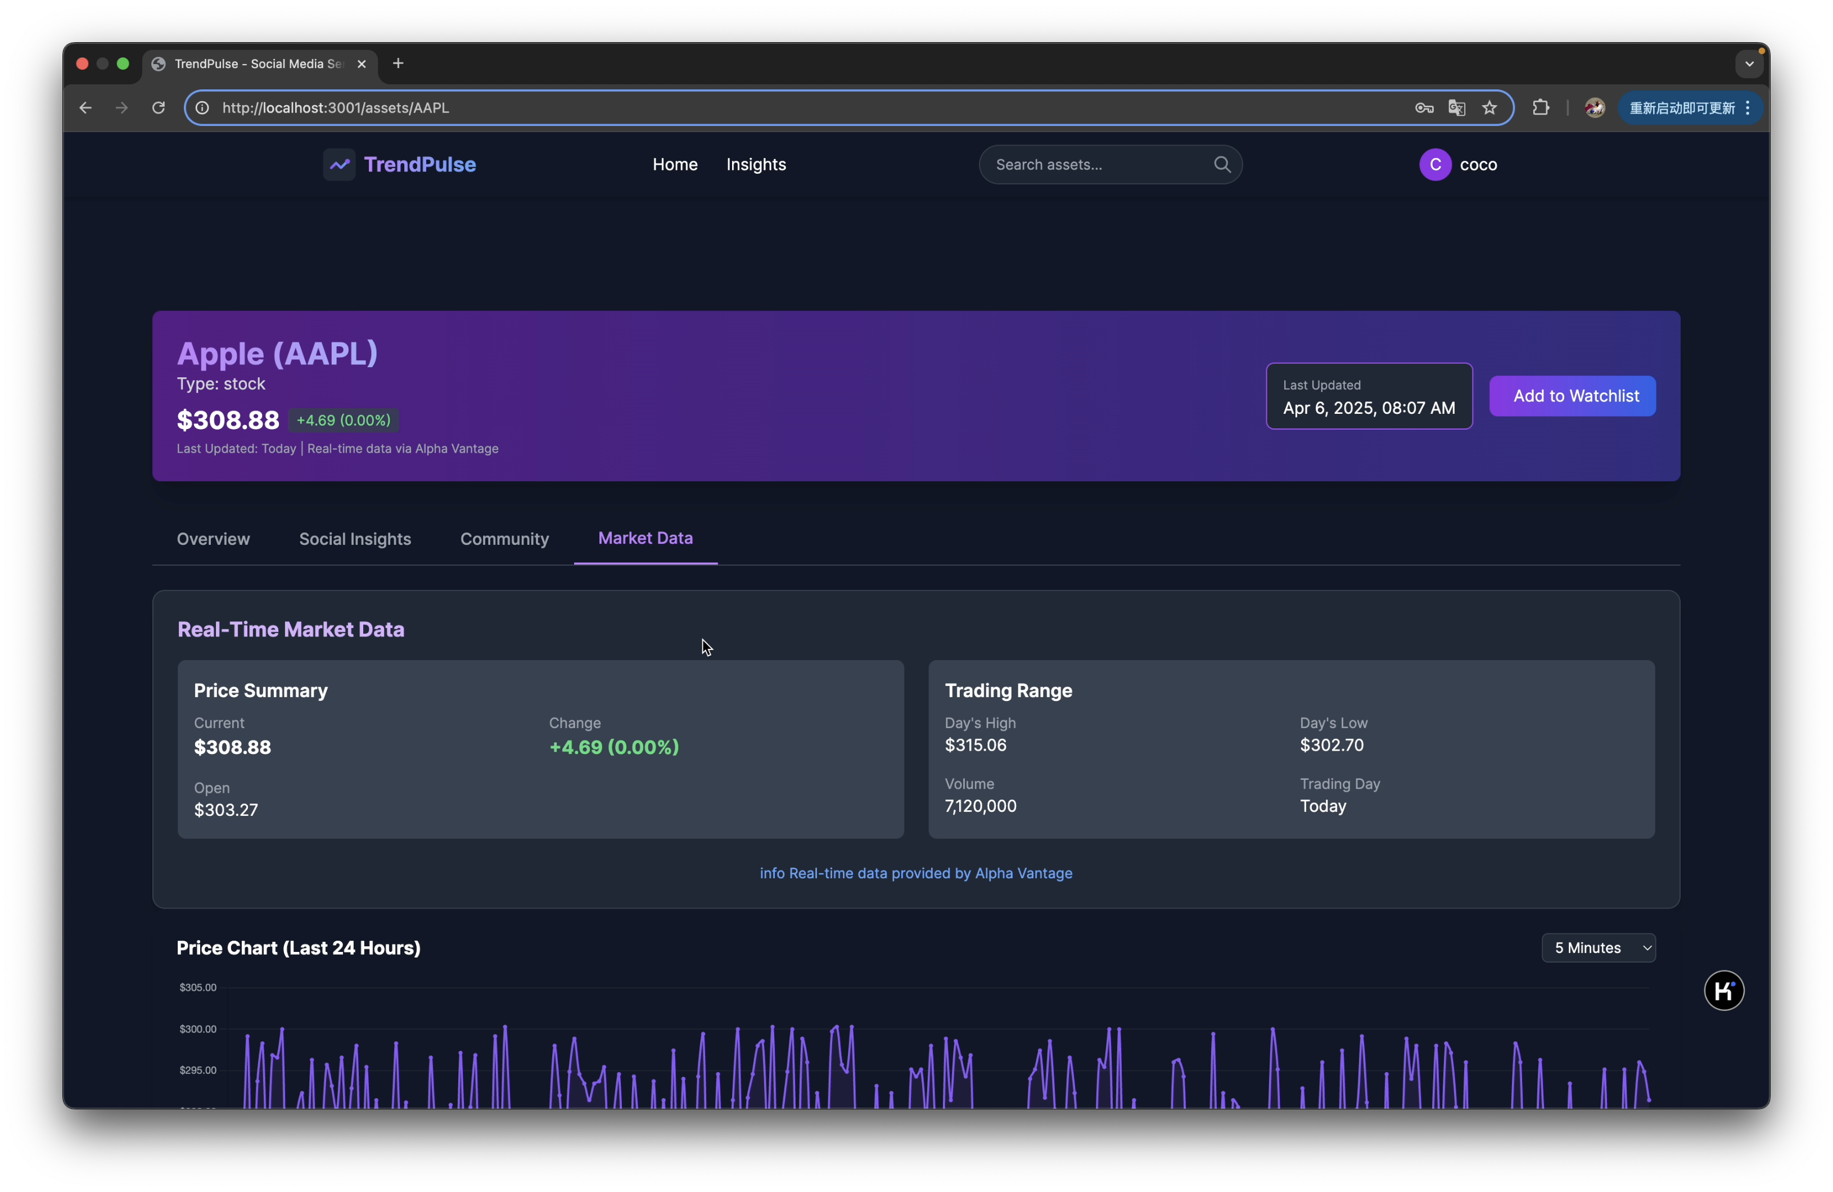Click the browser reload icon

coord(159,108)
